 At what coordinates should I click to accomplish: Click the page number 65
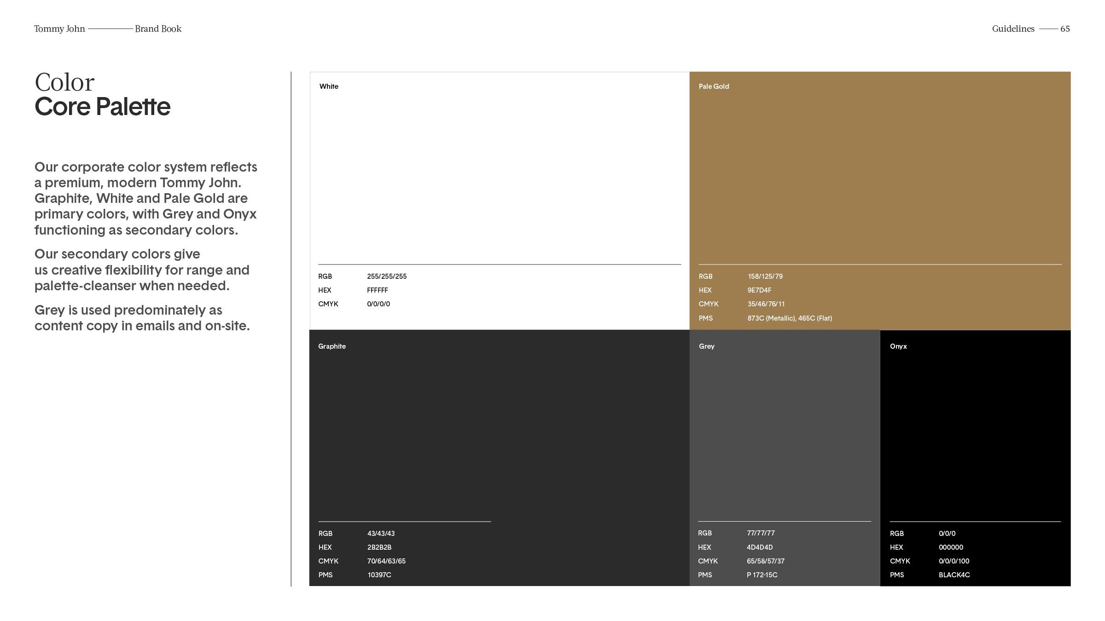pos(1065,29)
